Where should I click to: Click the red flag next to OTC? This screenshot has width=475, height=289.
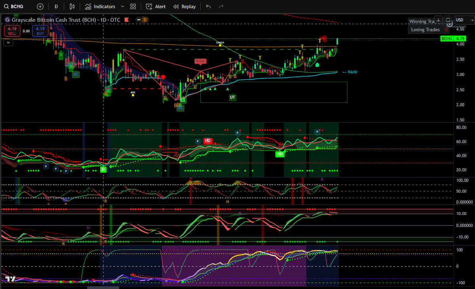tap(127, 19)
